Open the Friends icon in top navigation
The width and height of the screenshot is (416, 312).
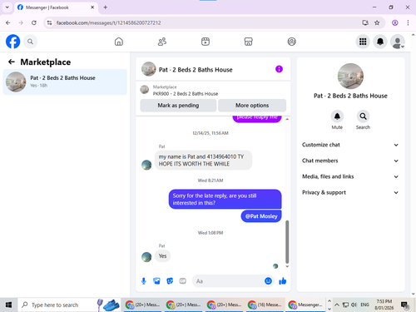coord(162,42)
